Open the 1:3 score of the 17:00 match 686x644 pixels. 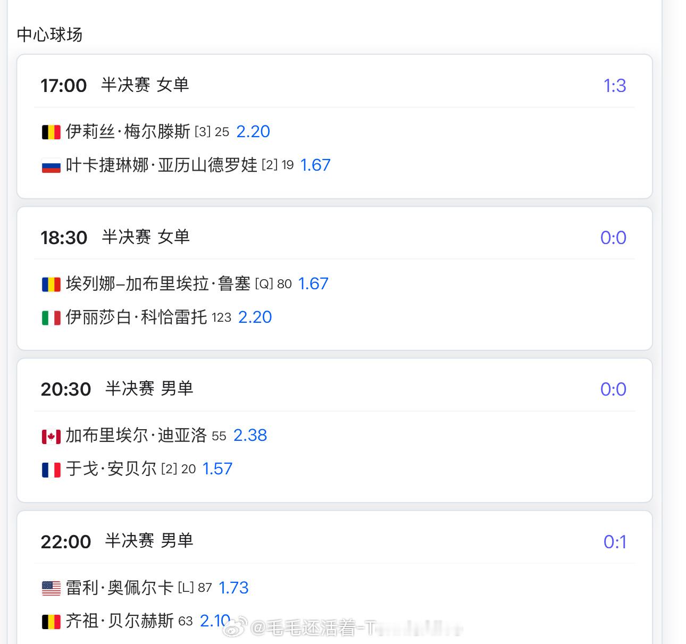[x=615, y=86]
